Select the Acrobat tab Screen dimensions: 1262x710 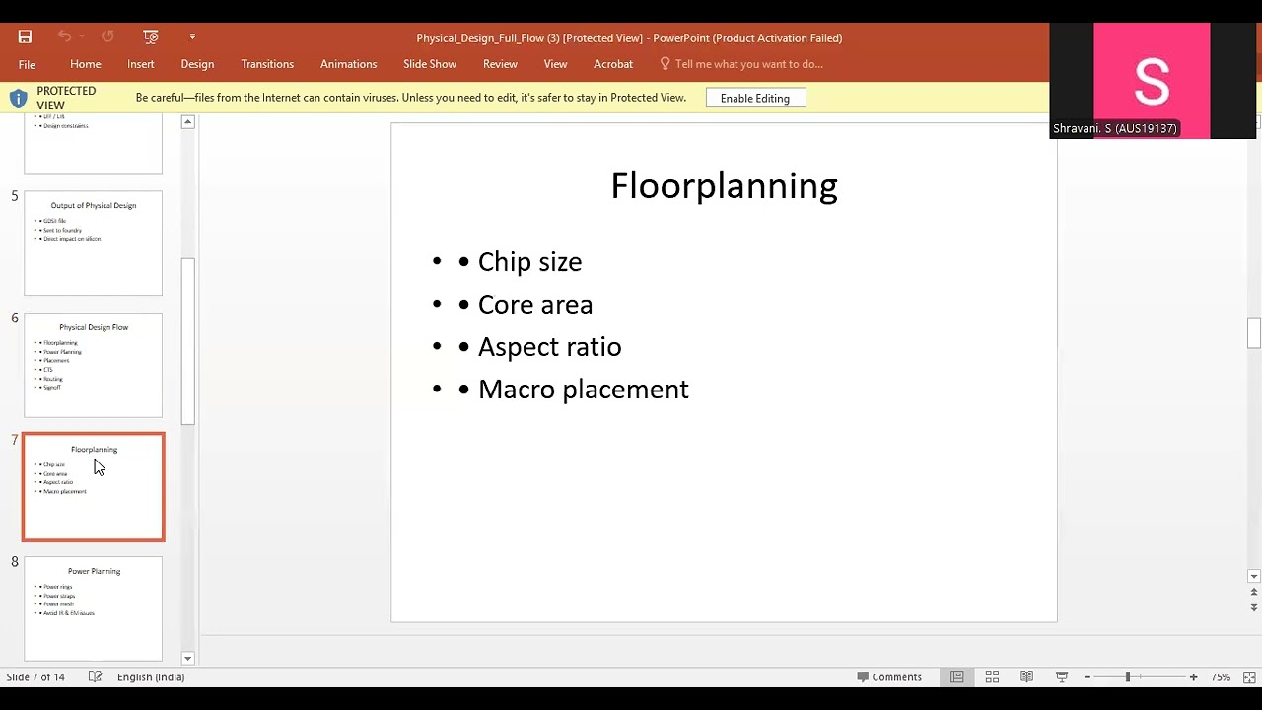coord(613,64)
